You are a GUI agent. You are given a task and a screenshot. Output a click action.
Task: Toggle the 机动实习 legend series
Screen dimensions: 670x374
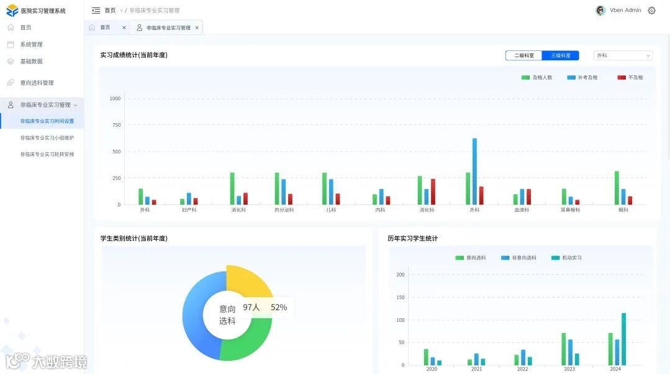566,258
